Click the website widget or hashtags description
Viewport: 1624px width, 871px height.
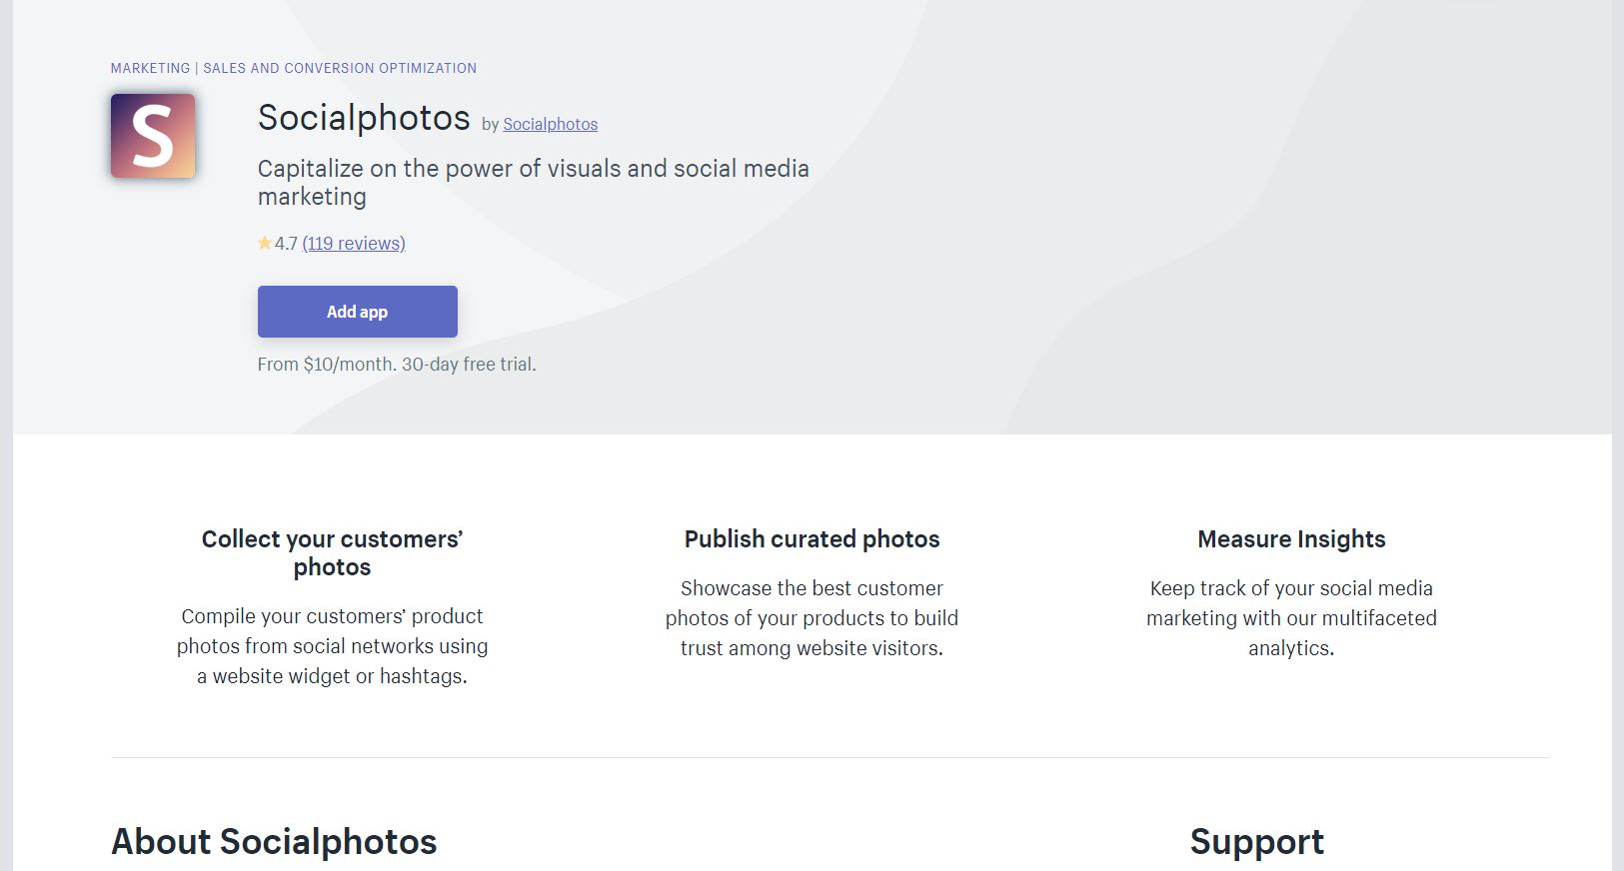(332, 646)
